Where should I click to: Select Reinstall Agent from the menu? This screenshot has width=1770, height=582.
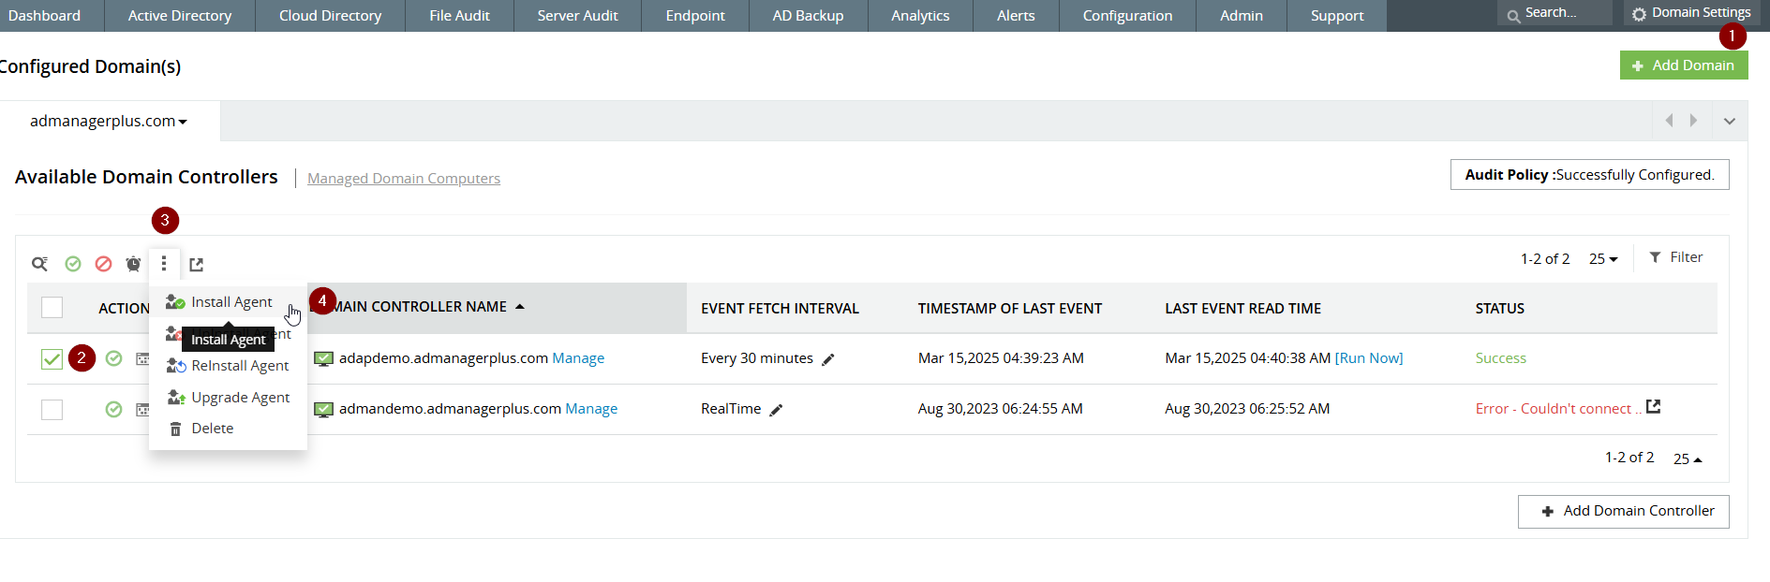[239, 366]
